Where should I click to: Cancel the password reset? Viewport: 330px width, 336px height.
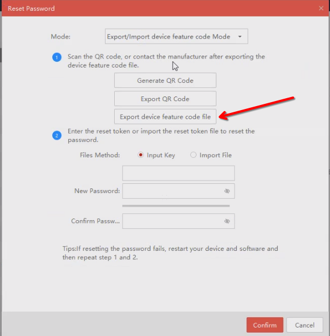pyautogui.click(x=304, y=325)
